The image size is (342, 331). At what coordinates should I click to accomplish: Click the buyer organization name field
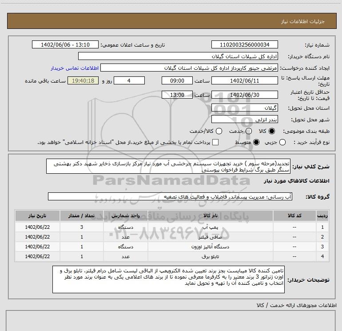pos(178,56)
